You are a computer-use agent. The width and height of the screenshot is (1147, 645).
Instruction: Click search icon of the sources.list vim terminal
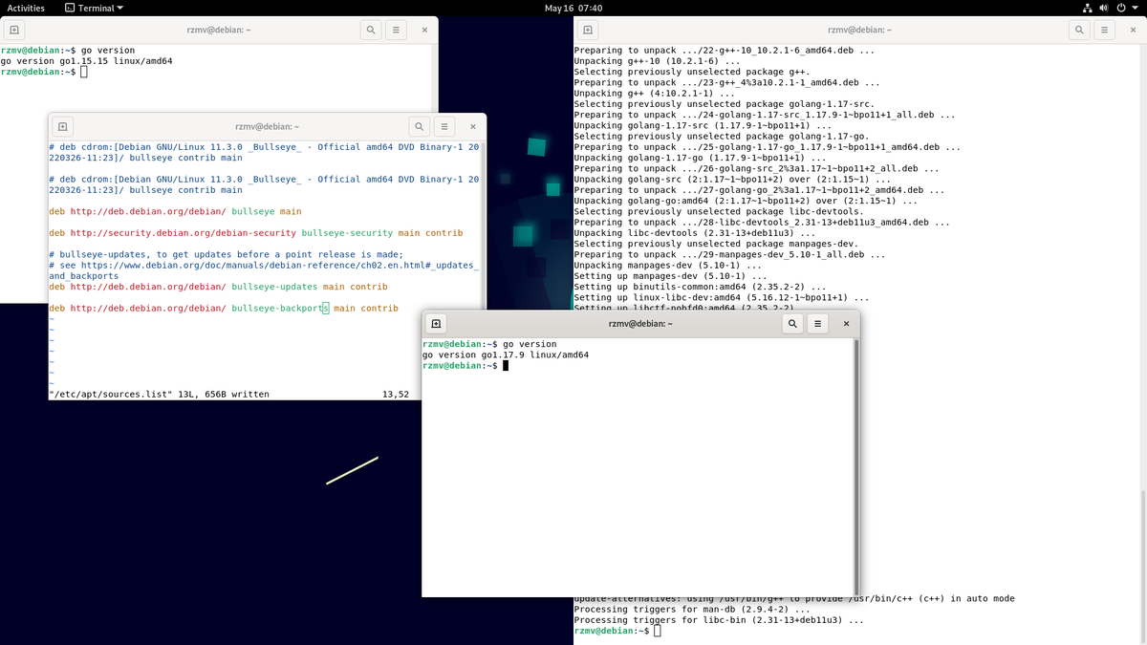[419, 126]
